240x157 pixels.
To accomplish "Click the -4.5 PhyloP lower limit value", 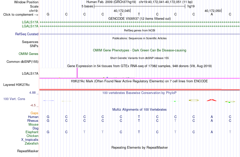I will point(33,105).
